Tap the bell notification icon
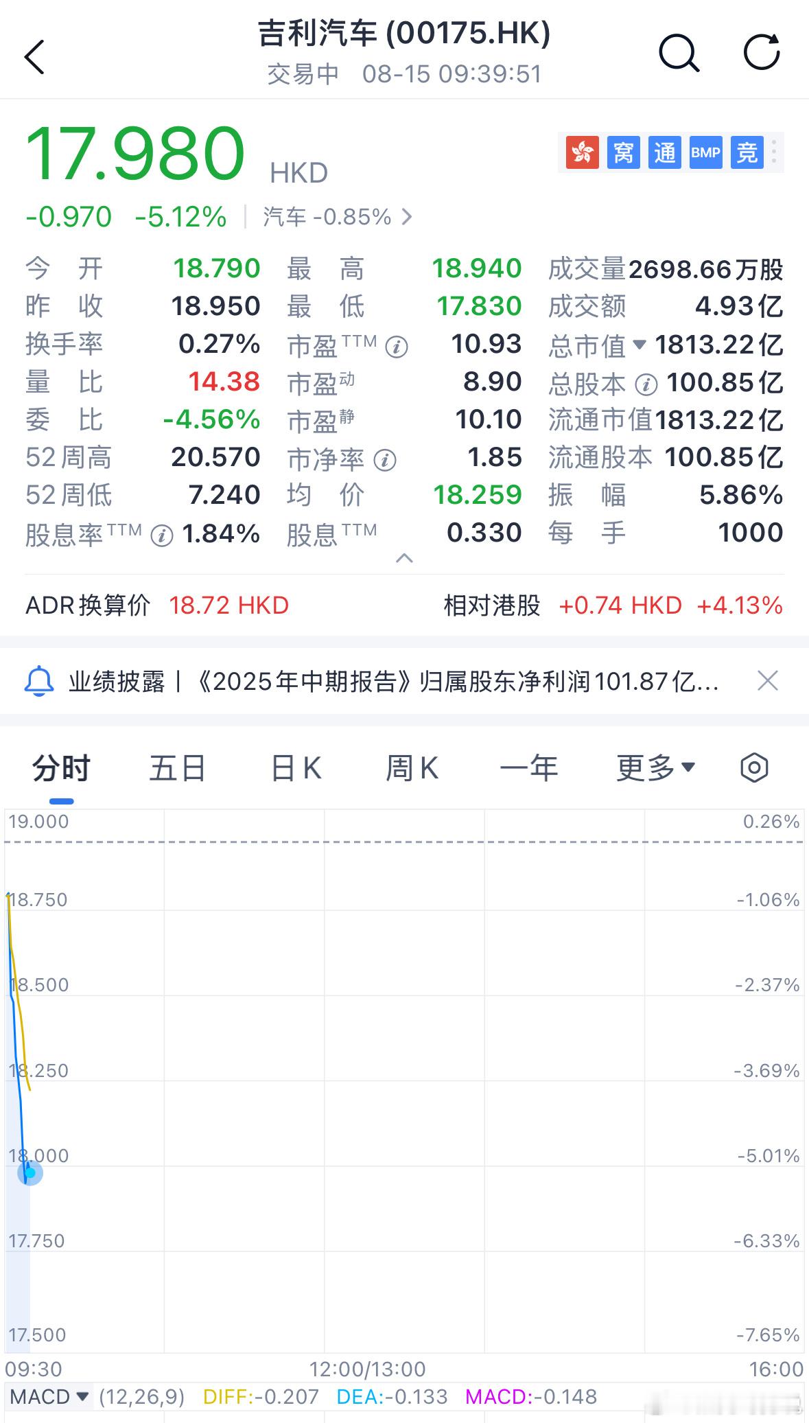The height and width of the screenshot is (1423, 809). [x=39, y=681]
